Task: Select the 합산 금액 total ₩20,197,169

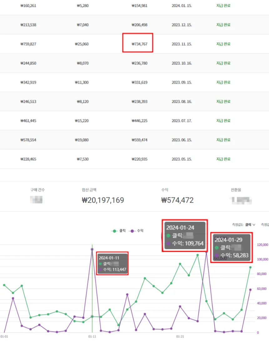Action: pos(103,200)
